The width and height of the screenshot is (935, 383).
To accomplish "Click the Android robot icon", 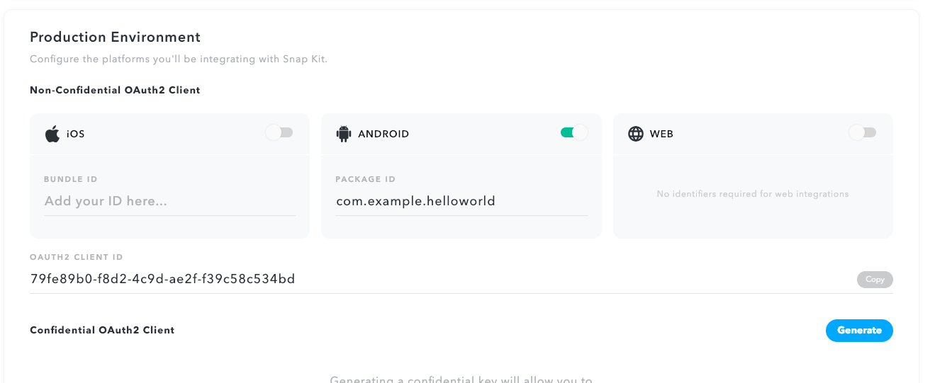I will pos(344,133).
